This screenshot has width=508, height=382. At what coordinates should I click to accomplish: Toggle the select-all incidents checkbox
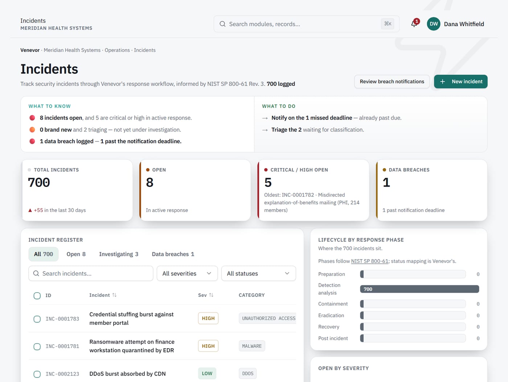[x=37, y=296]
